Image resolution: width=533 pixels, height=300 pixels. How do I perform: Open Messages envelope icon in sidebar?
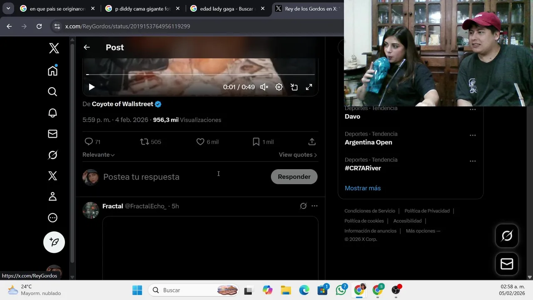tap(52, 134)
